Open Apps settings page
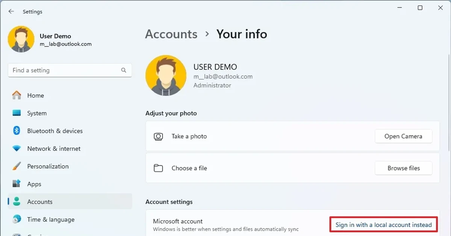The width and height of the screenshot is (451, 236). [x=70, y=184]
